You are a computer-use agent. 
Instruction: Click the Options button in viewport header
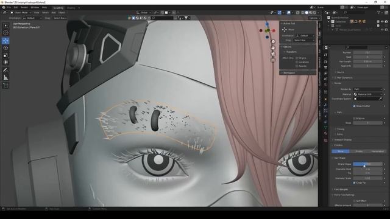[314, 18]
